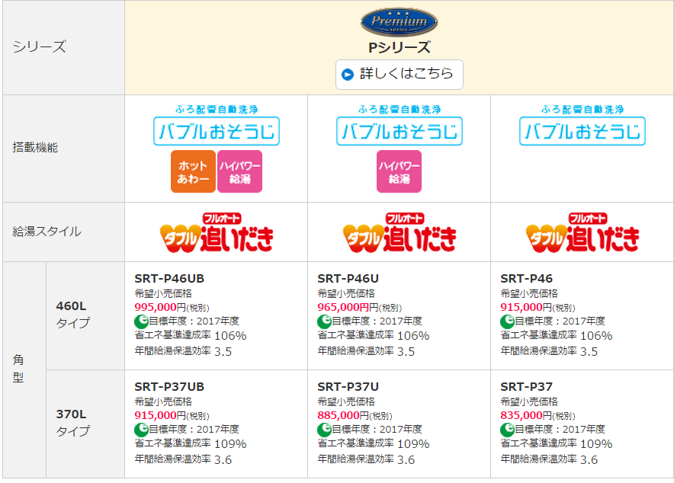
Task: Click ダブル追いだき logo in third column
Action: coord(582,232)
